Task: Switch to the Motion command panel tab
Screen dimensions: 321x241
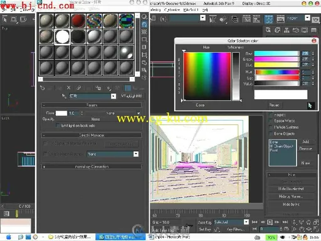Action: 296,30
